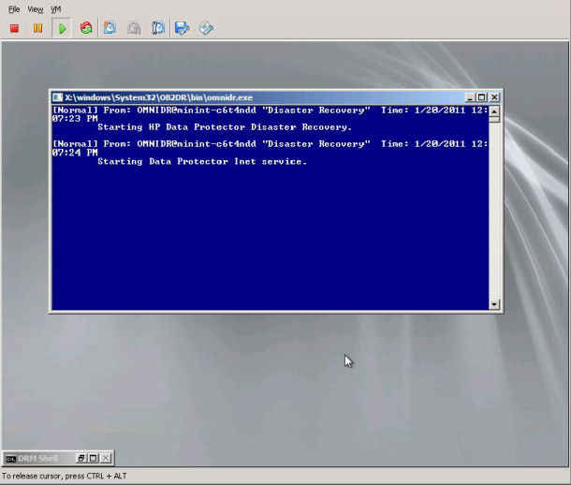Click the '07:24 PM' time text
571x485 pixels.
pos(75,153)
